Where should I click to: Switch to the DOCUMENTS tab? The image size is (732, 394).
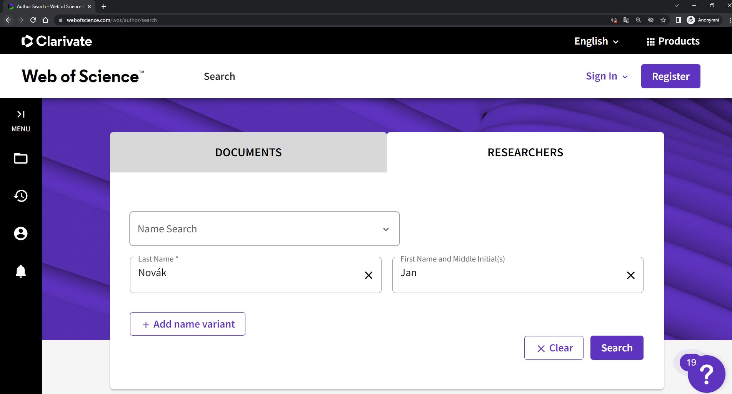248,152
